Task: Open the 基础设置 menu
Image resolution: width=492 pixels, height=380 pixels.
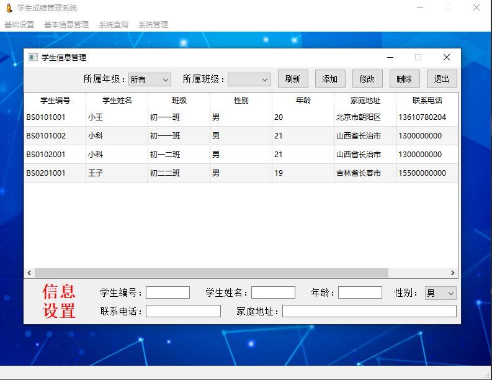Action: (19, 25)
